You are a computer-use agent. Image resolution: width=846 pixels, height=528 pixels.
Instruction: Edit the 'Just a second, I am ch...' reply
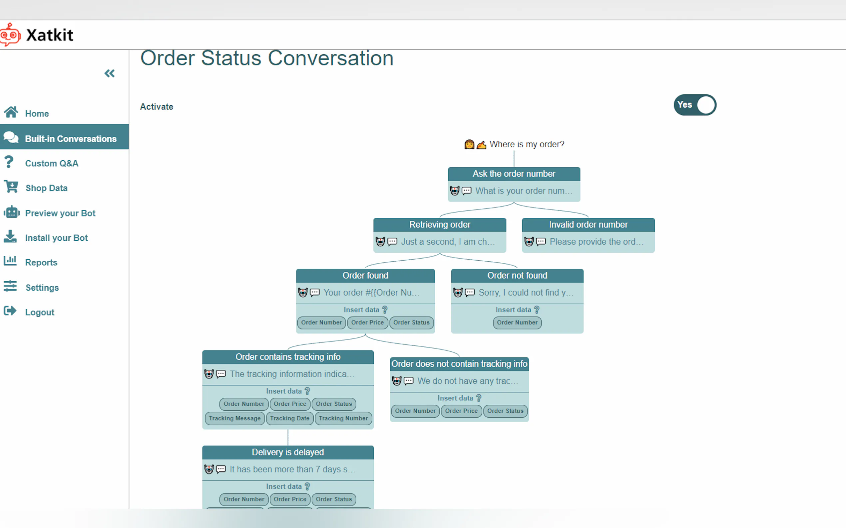(447, 242)
